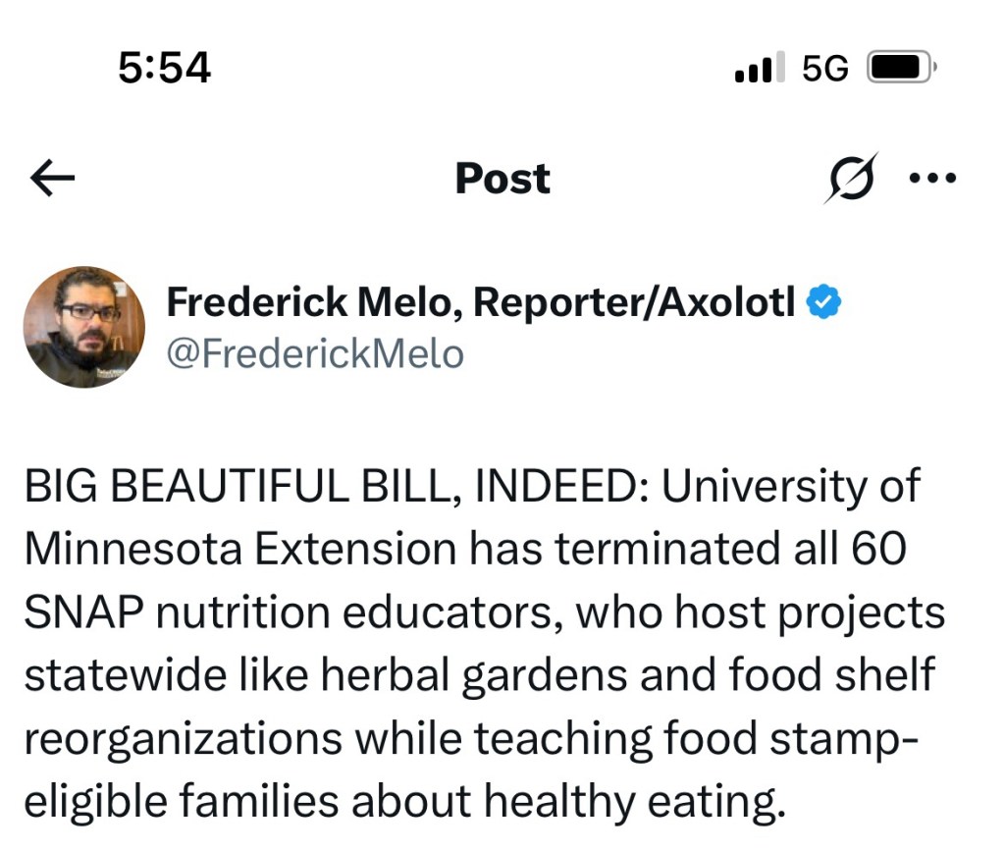Viewport: 1005px width, 851px height.
Task: Tap the "BIG BEAUTIFUL BILL, INDEED" text
Action: coord(331,488)
